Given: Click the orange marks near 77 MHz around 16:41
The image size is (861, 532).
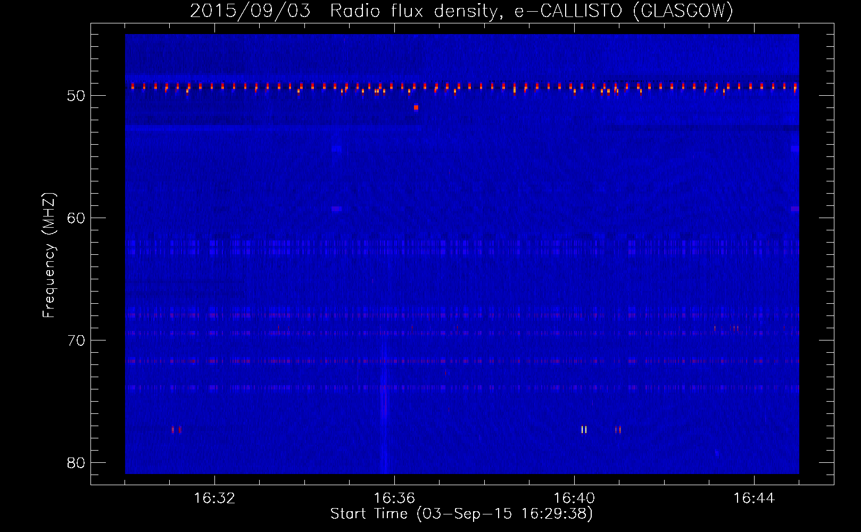Looking at the screenshot, I should click(x=618, y=429).
